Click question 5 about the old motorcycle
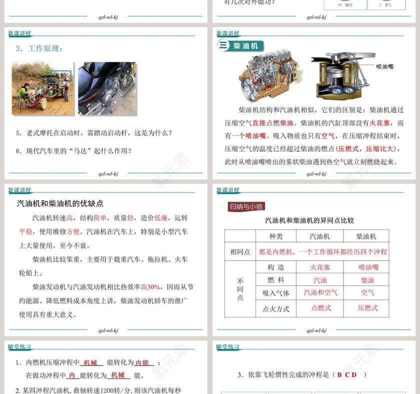 pyautogui.click(x=93, y=133)
